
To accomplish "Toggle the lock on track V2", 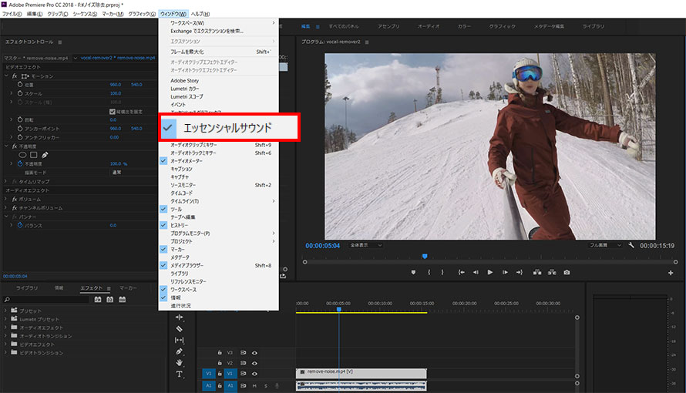I will [218, 363].
